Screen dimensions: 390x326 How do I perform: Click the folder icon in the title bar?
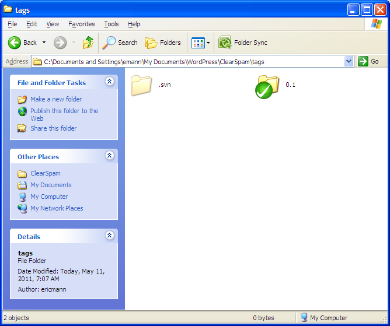[x=8, y=9]
